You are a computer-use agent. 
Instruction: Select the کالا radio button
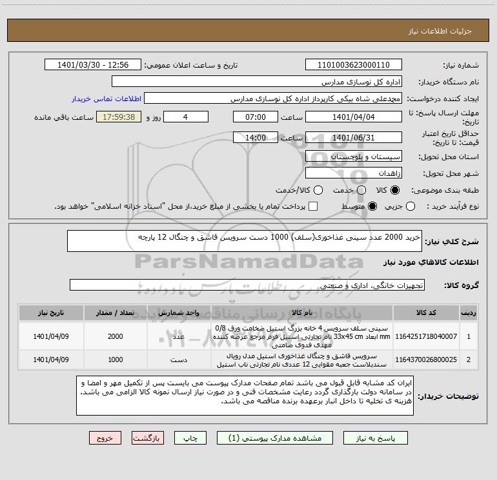(395, 190)
